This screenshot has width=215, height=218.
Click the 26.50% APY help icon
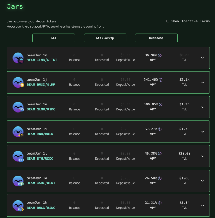[x=160, y=178]
